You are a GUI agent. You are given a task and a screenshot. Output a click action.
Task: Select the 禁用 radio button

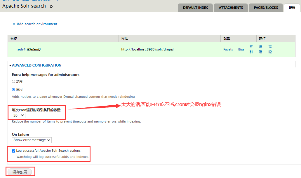pyautogui.click(x=13, y=81)
